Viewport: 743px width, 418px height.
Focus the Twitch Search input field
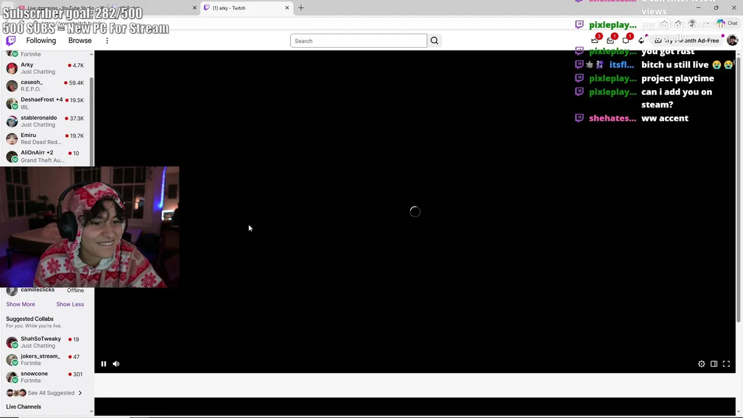pos(359,41)
